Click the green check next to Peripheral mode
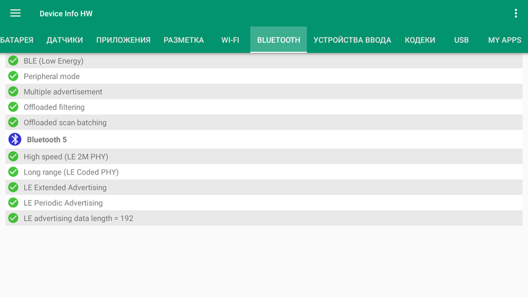Viewport: 528px width, 297px height. point(13,76)
